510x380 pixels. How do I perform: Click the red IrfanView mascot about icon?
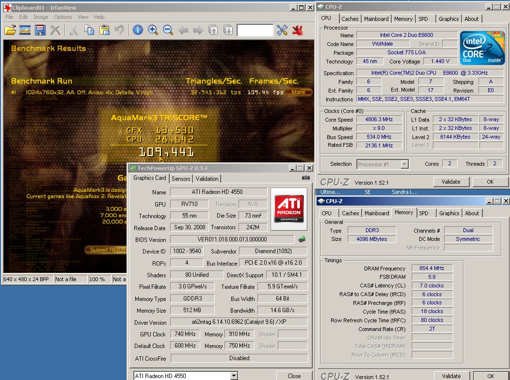coord(298,30)
